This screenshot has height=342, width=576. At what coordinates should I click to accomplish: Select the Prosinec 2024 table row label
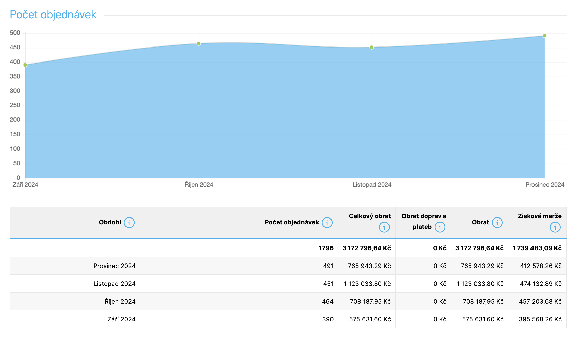click(x=114, y=266)
